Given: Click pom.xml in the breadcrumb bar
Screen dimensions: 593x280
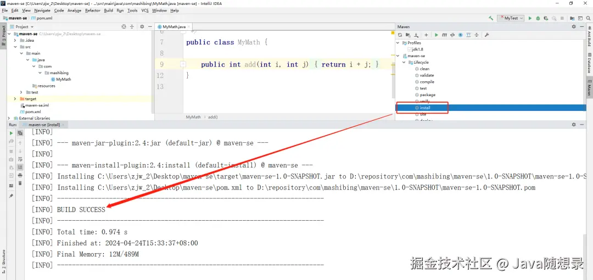Looking at the screenshot, I should pos(42,18).
